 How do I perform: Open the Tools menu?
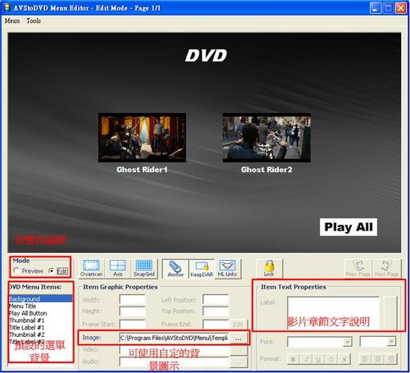tap(34, 20)
